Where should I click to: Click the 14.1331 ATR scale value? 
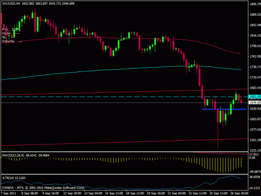(x=255, y=188)
